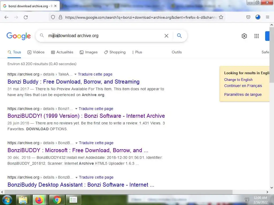Image resolution: width=274 pixels, height=205 pixels.
Task: Click inside the Google search input field
Action: [105, 36]
